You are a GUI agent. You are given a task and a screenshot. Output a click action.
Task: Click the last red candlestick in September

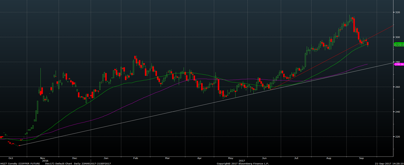point(367,44)
